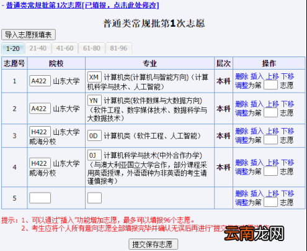This screenshot has height=251, width=307.
Task: Click 下移 for choice 4
Action: coord(288,163)
